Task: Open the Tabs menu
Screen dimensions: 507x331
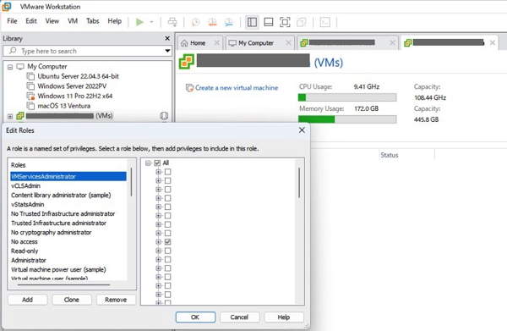Action: point(92,21)
